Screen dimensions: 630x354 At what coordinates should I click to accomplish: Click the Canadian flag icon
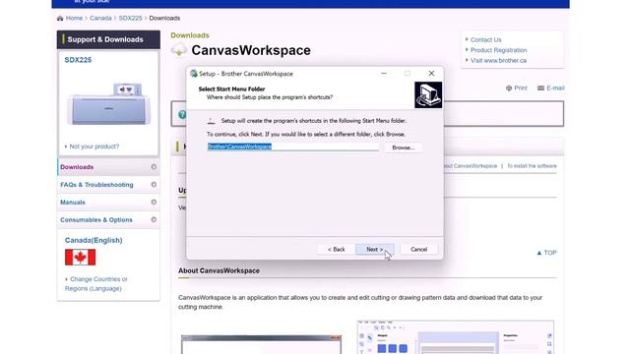click(81, 258)
